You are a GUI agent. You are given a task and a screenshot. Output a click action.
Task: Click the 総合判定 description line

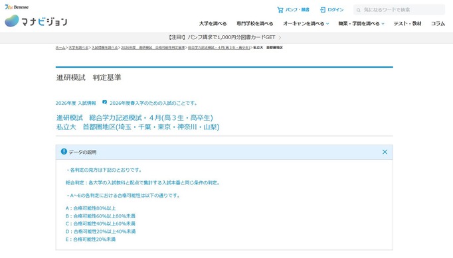click(143, 182)
